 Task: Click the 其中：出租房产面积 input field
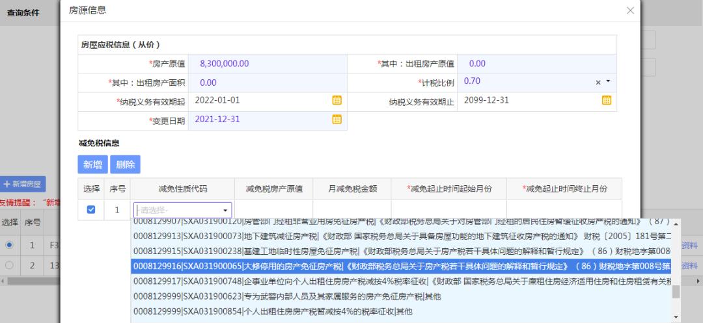coord(267,82)
